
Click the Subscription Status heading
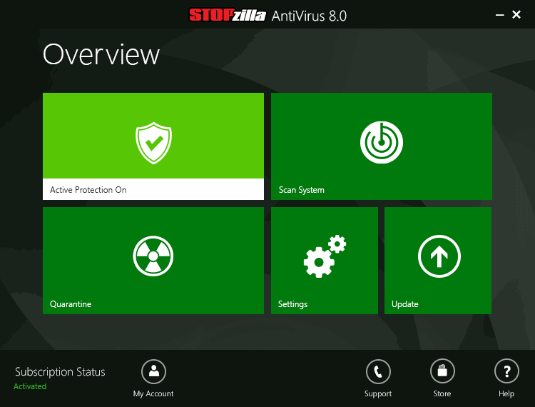pyautogui.click(x=60, y=372)
